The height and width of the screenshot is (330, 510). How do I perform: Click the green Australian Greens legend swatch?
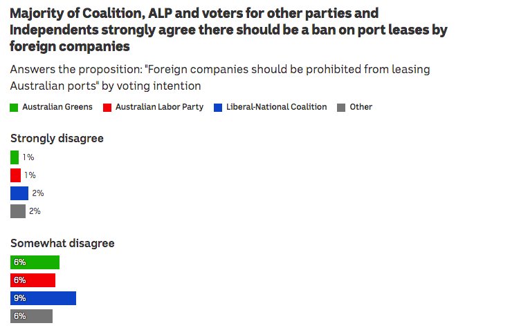(x=14, y=108)
